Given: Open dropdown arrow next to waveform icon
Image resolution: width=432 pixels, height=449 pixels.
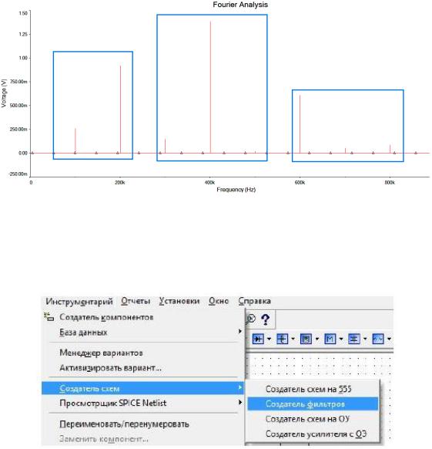Looking at the screenshot, I should point(389,339).
